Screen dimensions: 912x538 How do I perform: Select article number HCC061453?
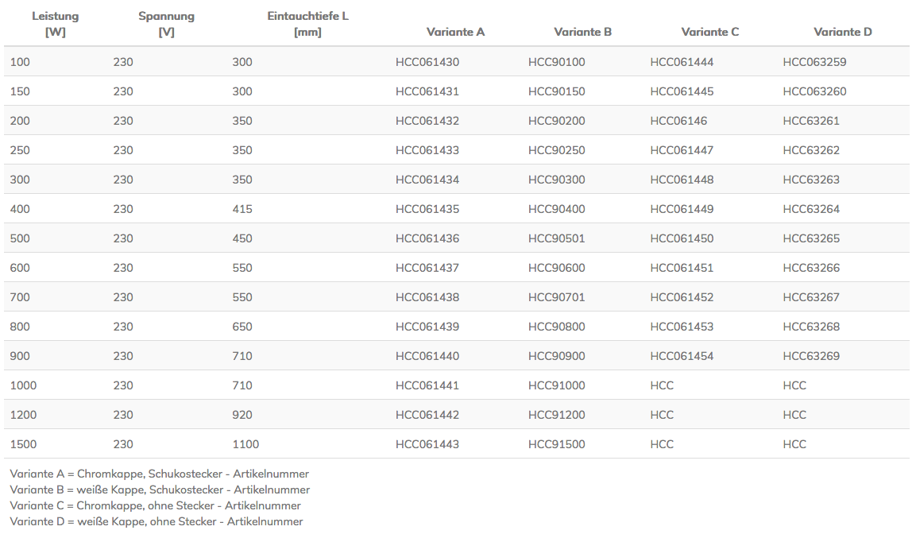pyautogui.click(x=682, y=327)
